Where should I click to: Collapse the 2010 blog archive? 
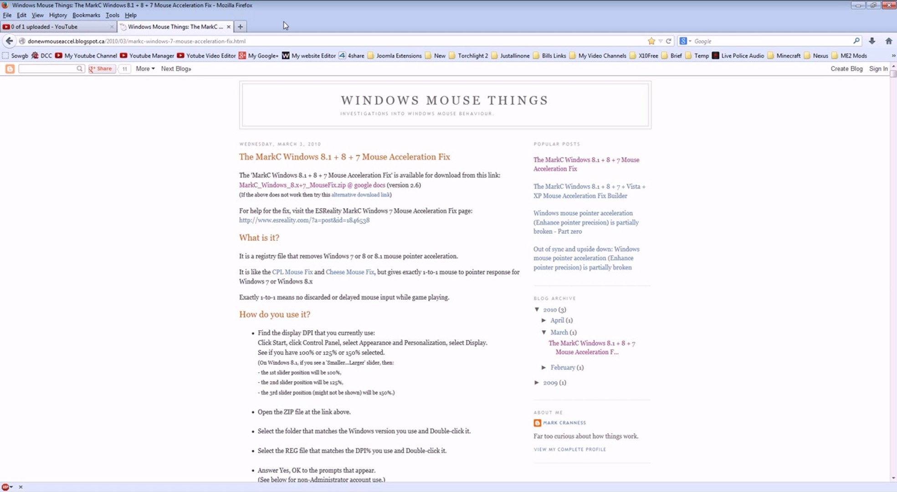coord(537,309)
